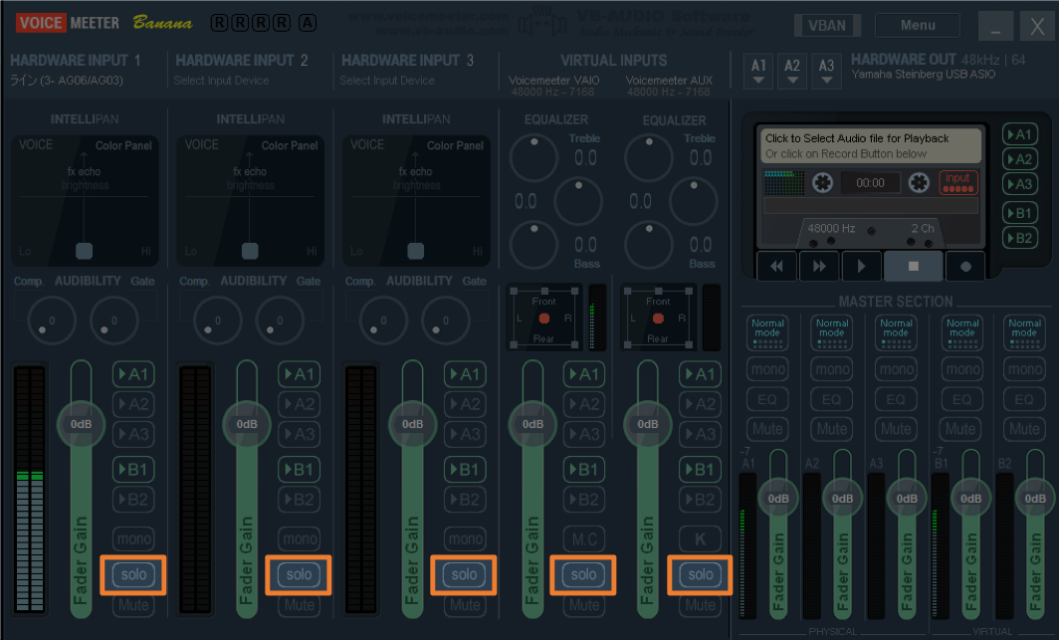The width and height of the screenshot is (1059, 640).
Task: Click to select audio file for playback
Action: [870, 146]
